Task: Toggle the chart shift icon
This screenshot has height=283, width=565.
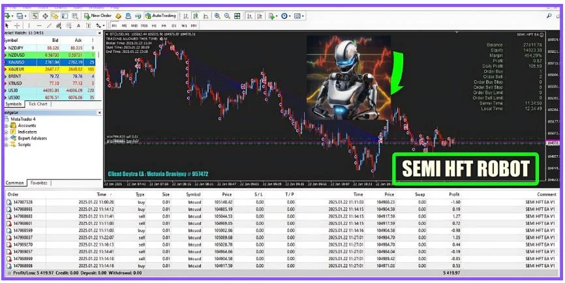Action: pos(260,16)
